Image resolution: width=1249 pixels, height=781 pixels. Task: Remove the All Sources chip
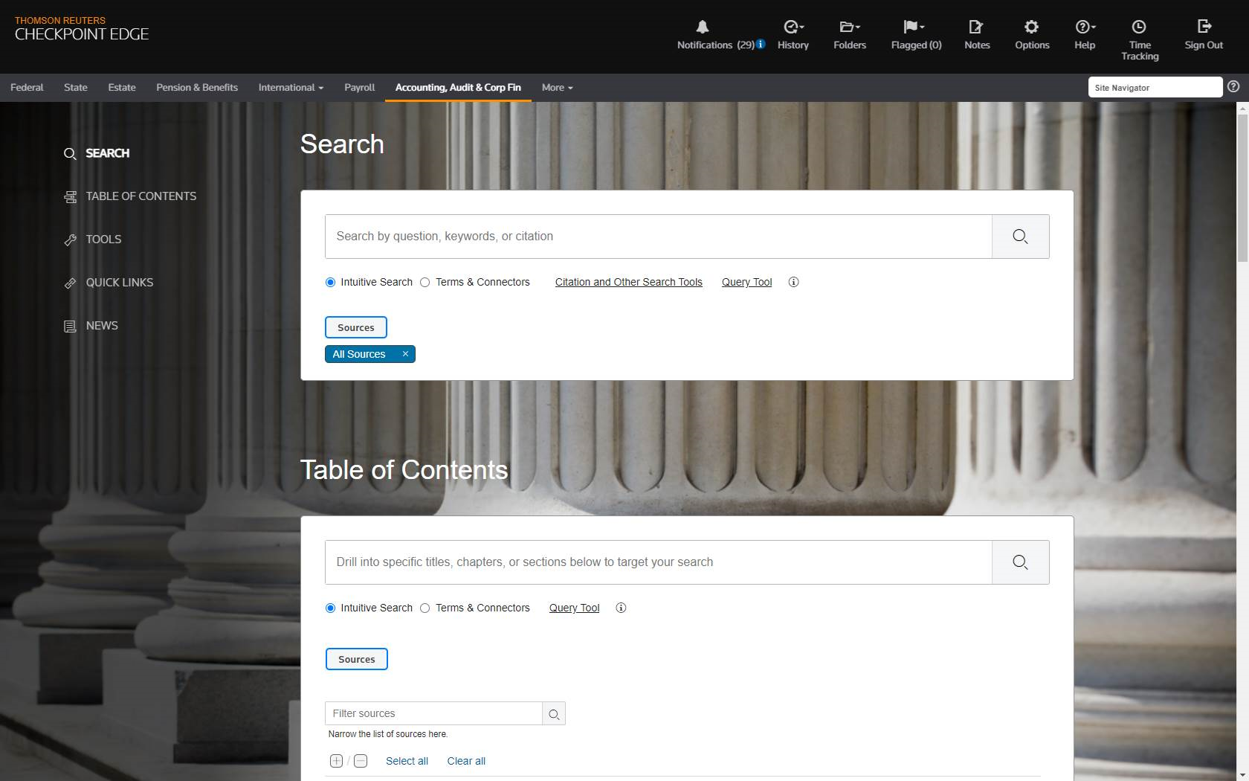pyautogui.click(x=405, y=354)
